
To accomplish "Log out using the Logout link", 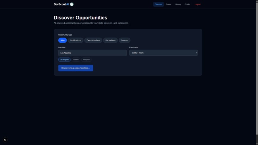I will click(x=198, y=4).
